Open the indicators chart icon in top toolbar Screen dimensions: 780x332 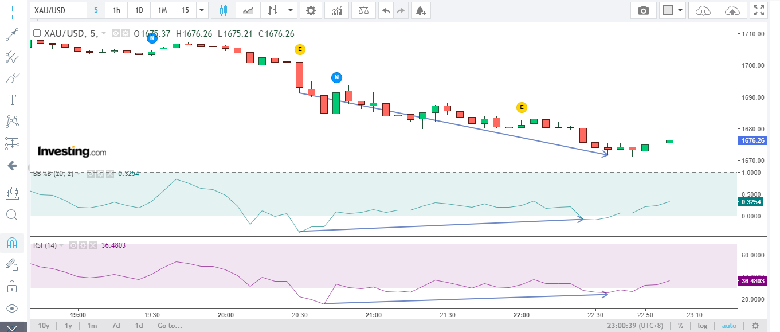tap(337, 10)
